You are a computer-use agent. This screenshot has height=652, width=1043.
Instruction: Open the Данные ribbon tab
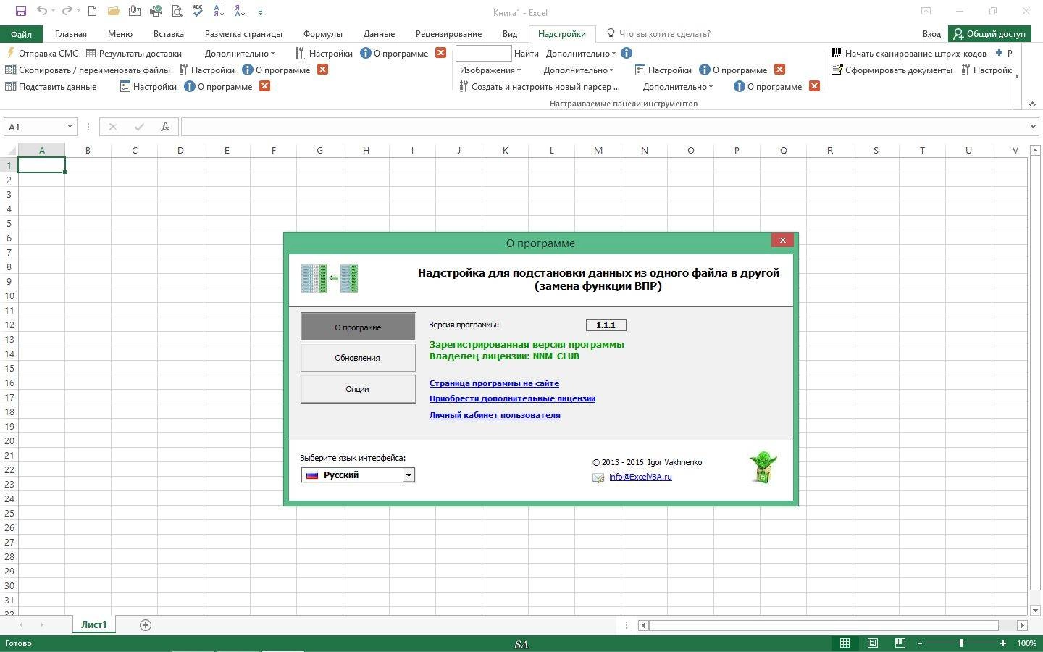click(379, 33)
